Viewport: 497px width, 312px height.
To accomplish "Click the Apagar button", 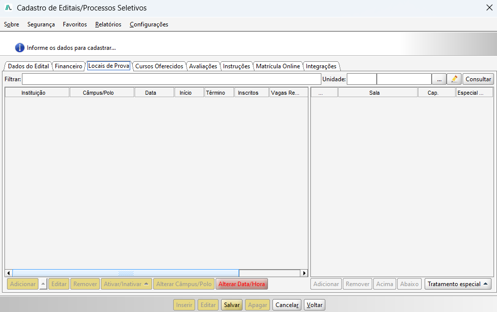I will pos(257,305).
